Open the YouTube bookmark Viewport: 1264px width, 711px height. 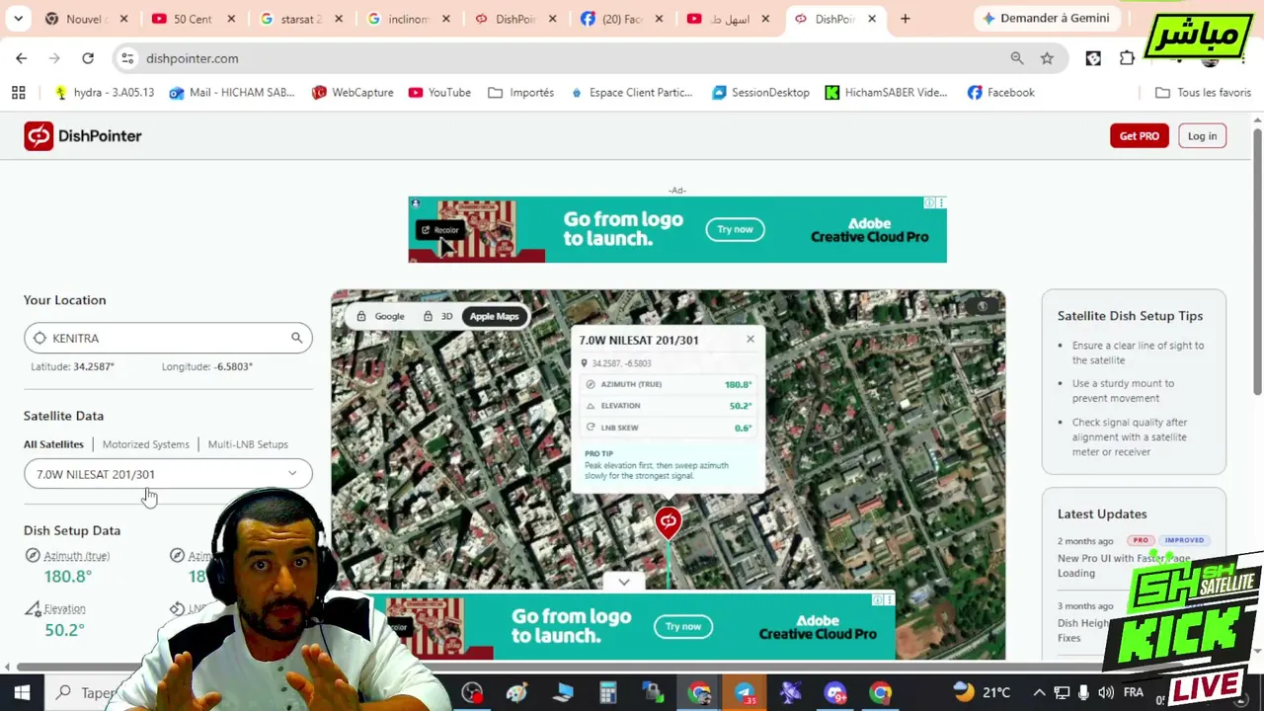[439, 92]
